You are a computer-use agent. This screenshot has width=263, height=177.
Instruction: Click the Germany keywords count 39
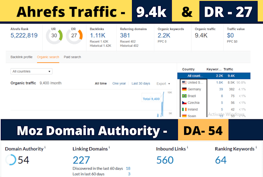pyautogui.click(x=221, y=89)
